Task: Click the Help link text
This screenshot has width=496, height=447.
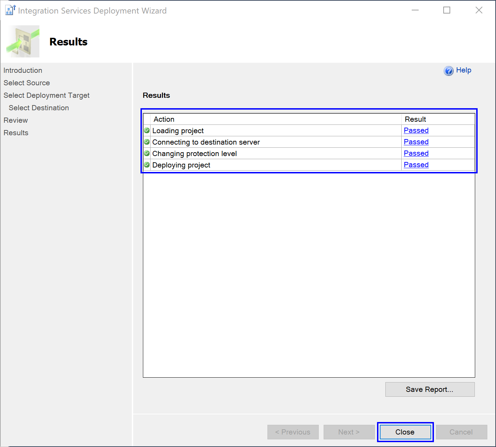Action: coord(463,70)
